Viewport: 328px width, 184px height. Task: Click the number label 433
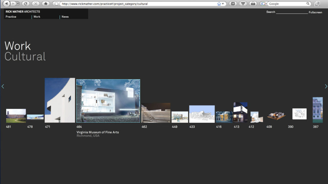coord(192,127)
